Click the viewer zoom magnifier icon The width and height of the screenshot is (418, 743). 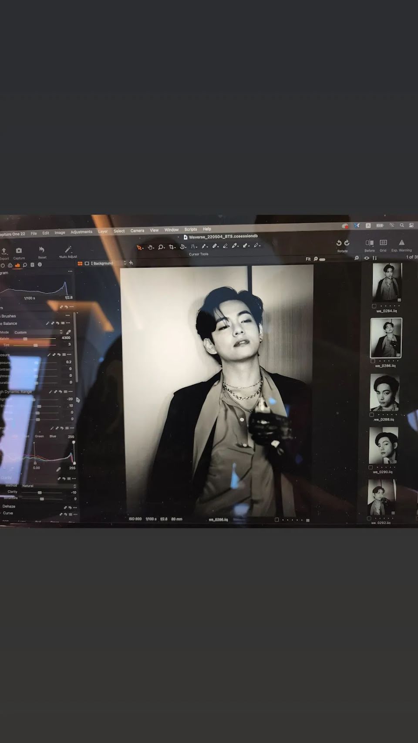pos(316,259)
